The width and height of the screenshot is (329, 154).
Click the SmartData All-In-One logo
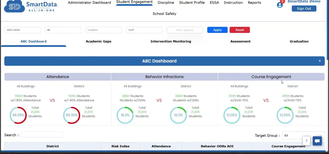tap(31, 6)
